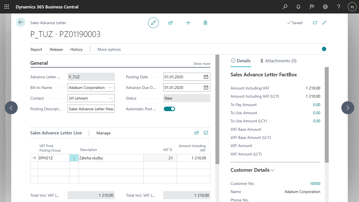The image size is (359, 202).
Task: Open the Contact lookup ellipsis
Action: [x=111, y=98]
